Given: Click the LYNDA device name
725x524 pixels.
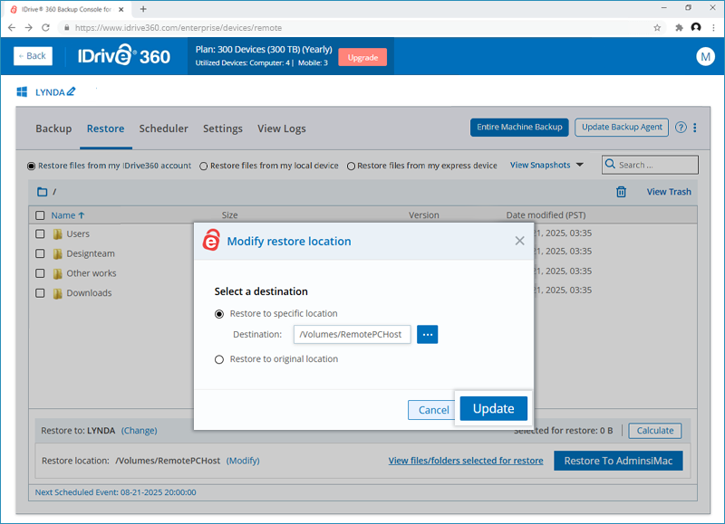Looking at the screenshot, I should pos(50,92).
